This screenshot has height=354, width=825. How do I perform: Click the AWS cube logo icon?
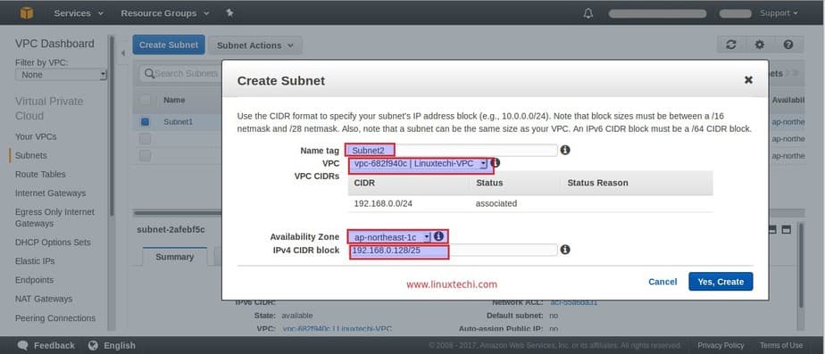pyautogui.click(x=26, y=12)
